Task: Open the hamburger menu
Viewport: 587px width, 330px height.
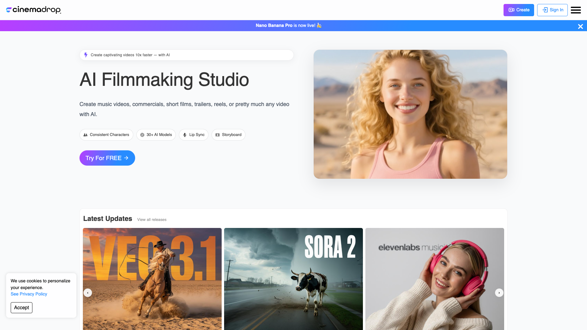Action: coord(576,10)
